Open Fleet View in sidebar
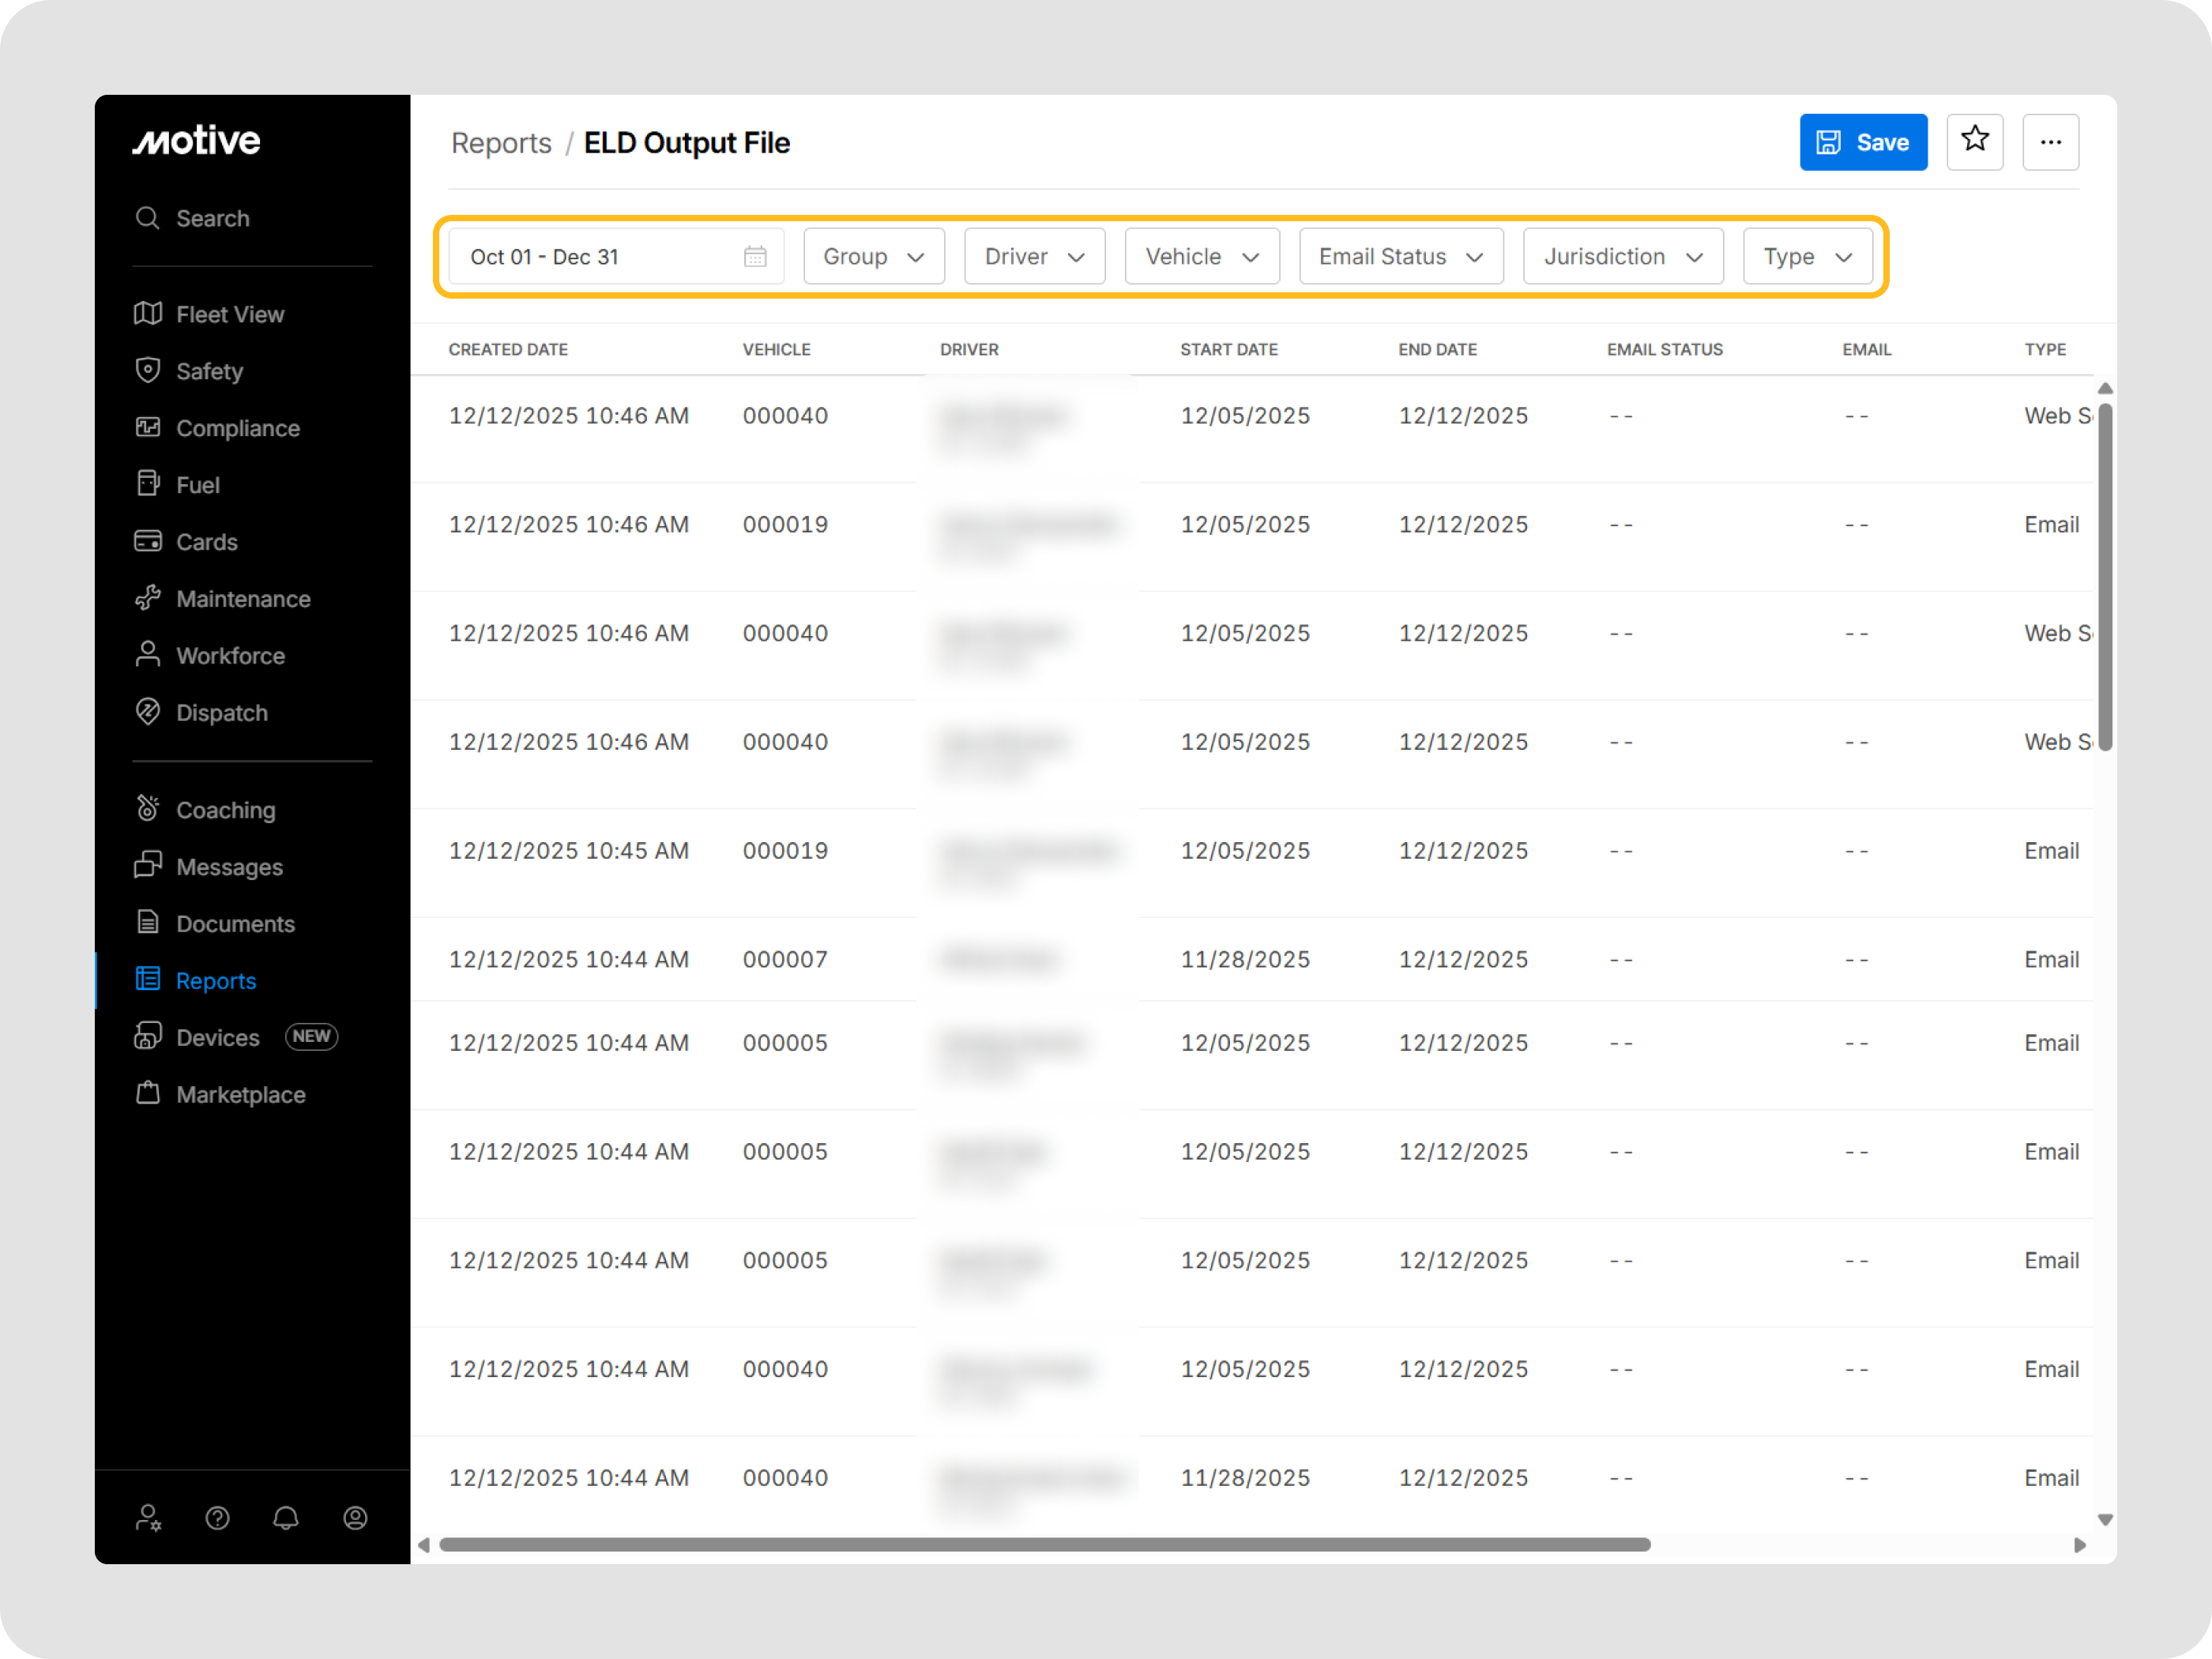 (x=229, y=314)
